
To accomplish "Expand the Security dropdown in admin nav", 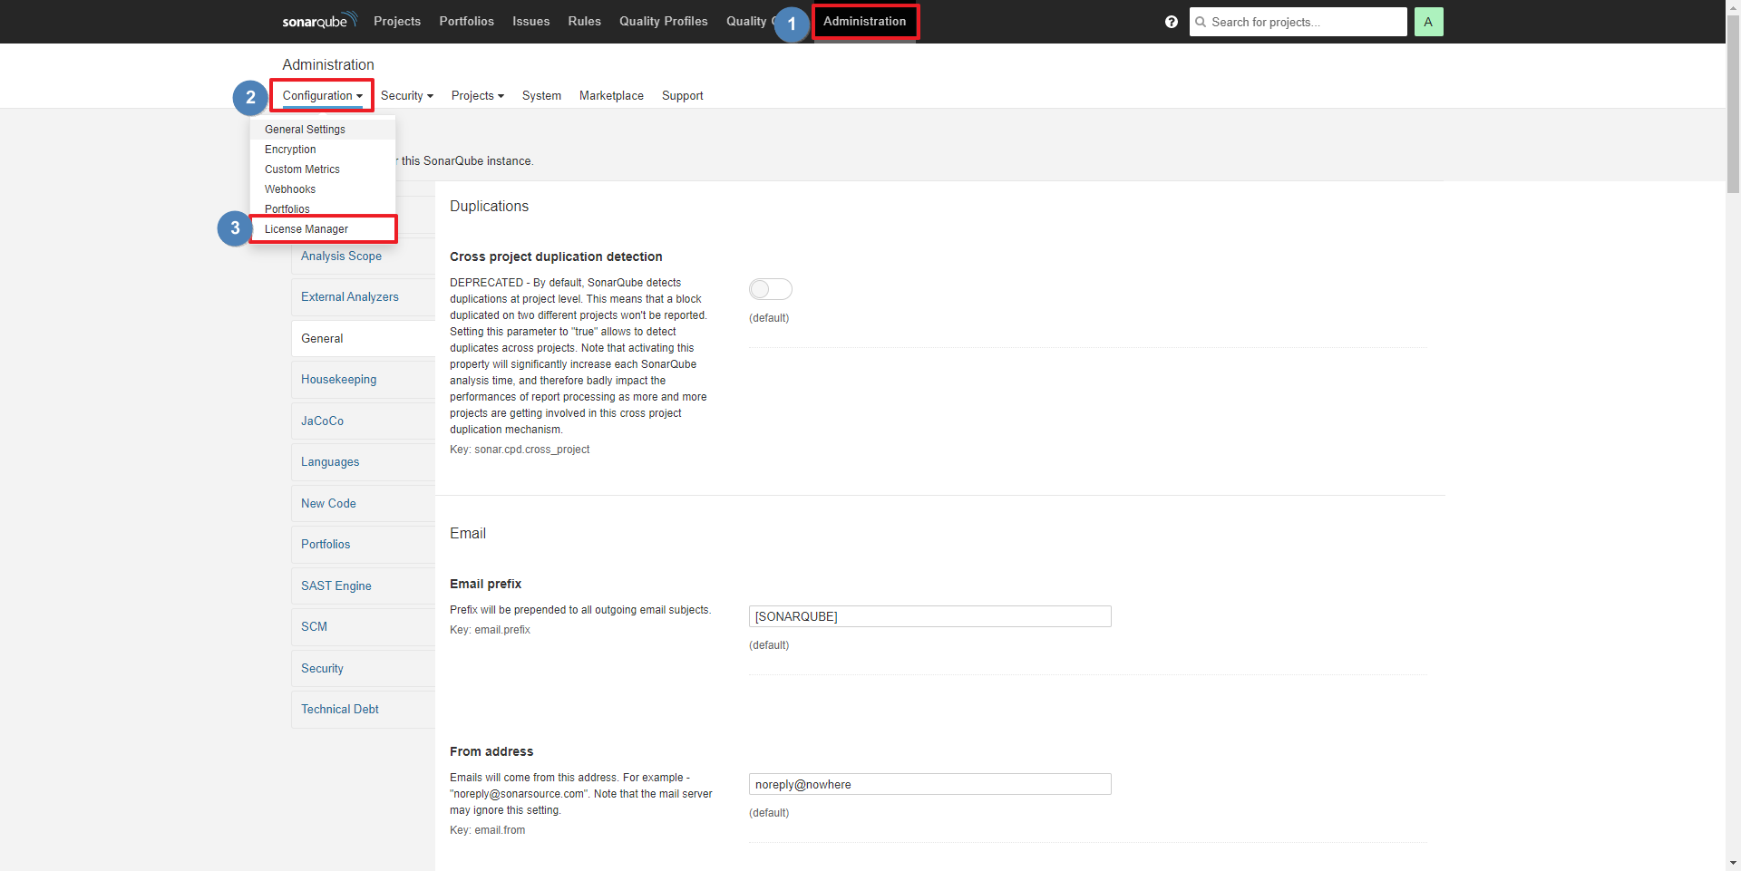I will click(407, 95).
